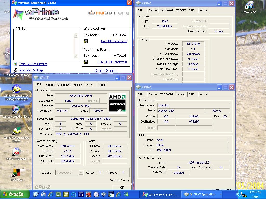266x199 pixels.
Task: Switch to wPrime Benchmark taskbar button
Action: coord(160,194)
